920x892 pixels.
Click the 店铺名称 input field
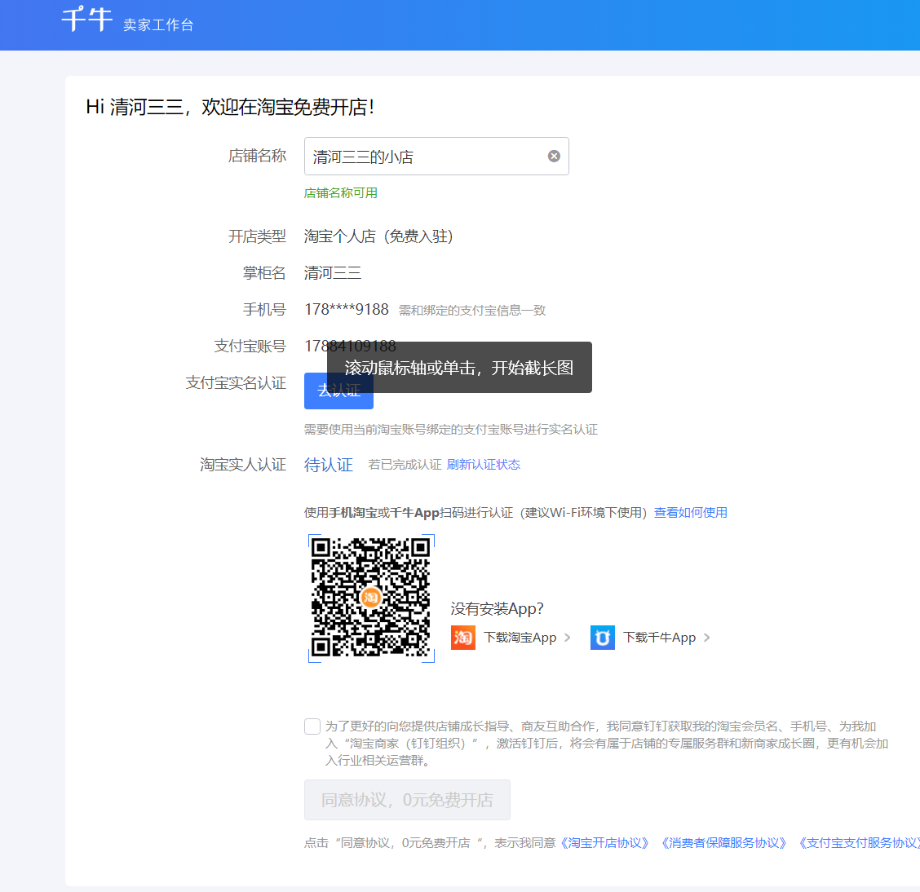pyautogui.click(x=436, y=156)
